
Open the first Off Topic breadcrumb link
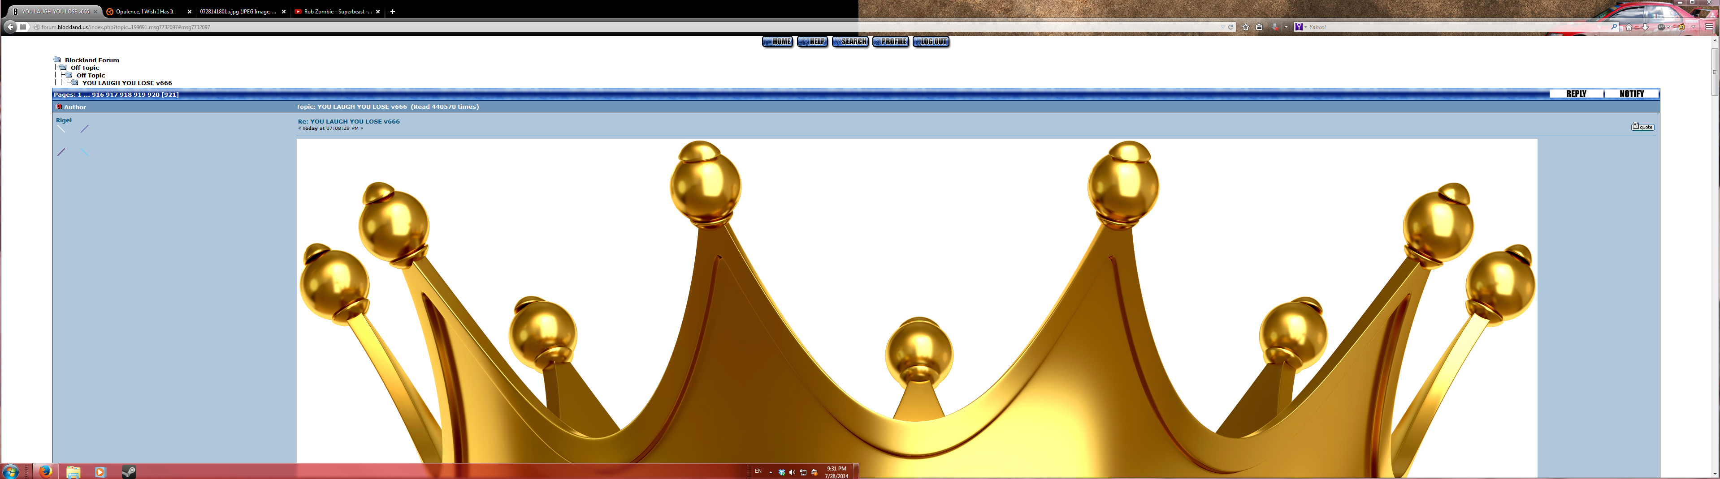tap(85, 68)
